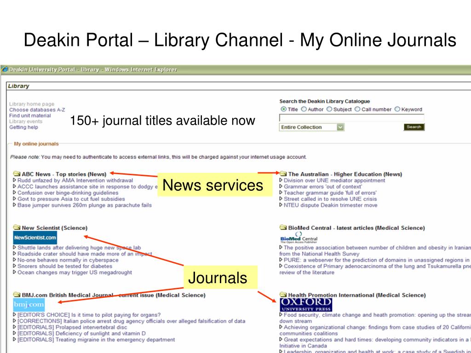Open 'Ocean changes may trigger US megadrought'
The height and width of the screenshot is (353, 471).
pyautogui.click(x=75, y=273)
